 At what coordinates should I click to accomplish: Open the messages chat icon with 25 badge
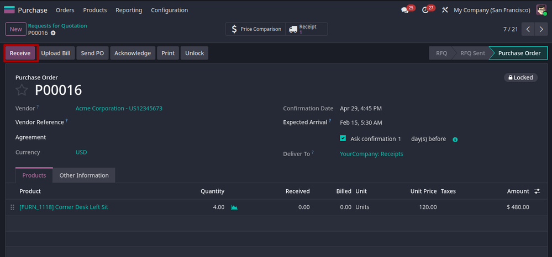click(405, 10)
